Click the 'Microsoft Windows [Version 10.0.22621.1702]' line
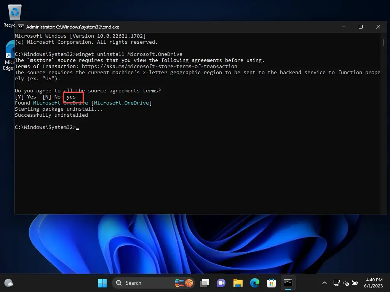This screenshot has height=292, width=390. click(x=80, y=36)
